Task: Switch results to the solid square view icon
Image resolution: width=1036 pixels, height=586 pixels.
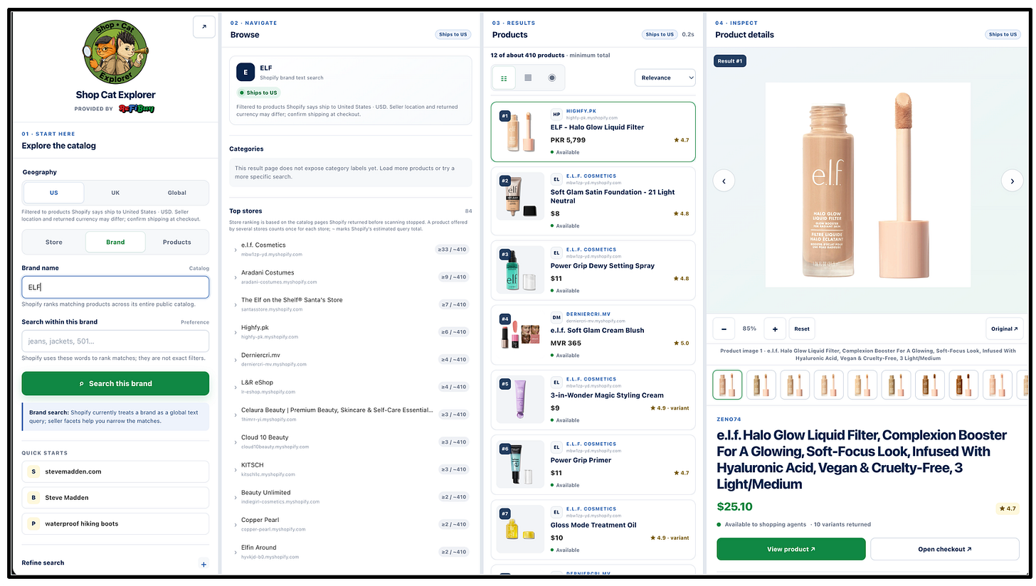Action: 528,78
